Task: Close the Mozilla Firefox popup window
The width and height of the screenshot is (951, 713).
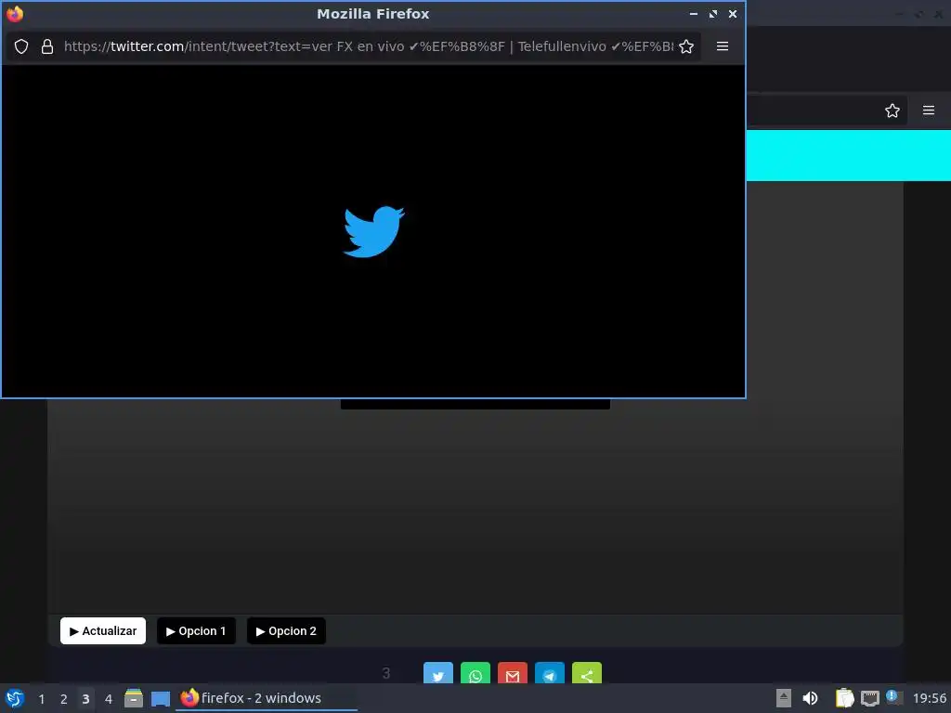Action: 733,14
